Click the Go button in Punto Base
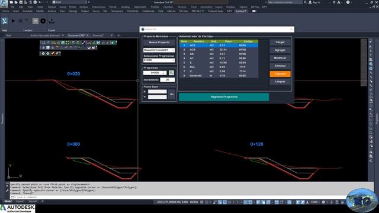 click(172, 94)
